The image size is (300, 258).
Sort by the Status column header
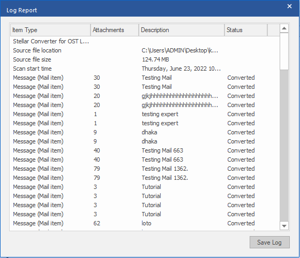pos(246,30)
